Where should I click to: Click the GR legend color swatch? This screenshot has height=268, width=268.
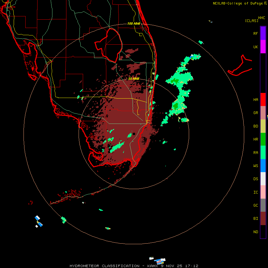coord(263,113)
